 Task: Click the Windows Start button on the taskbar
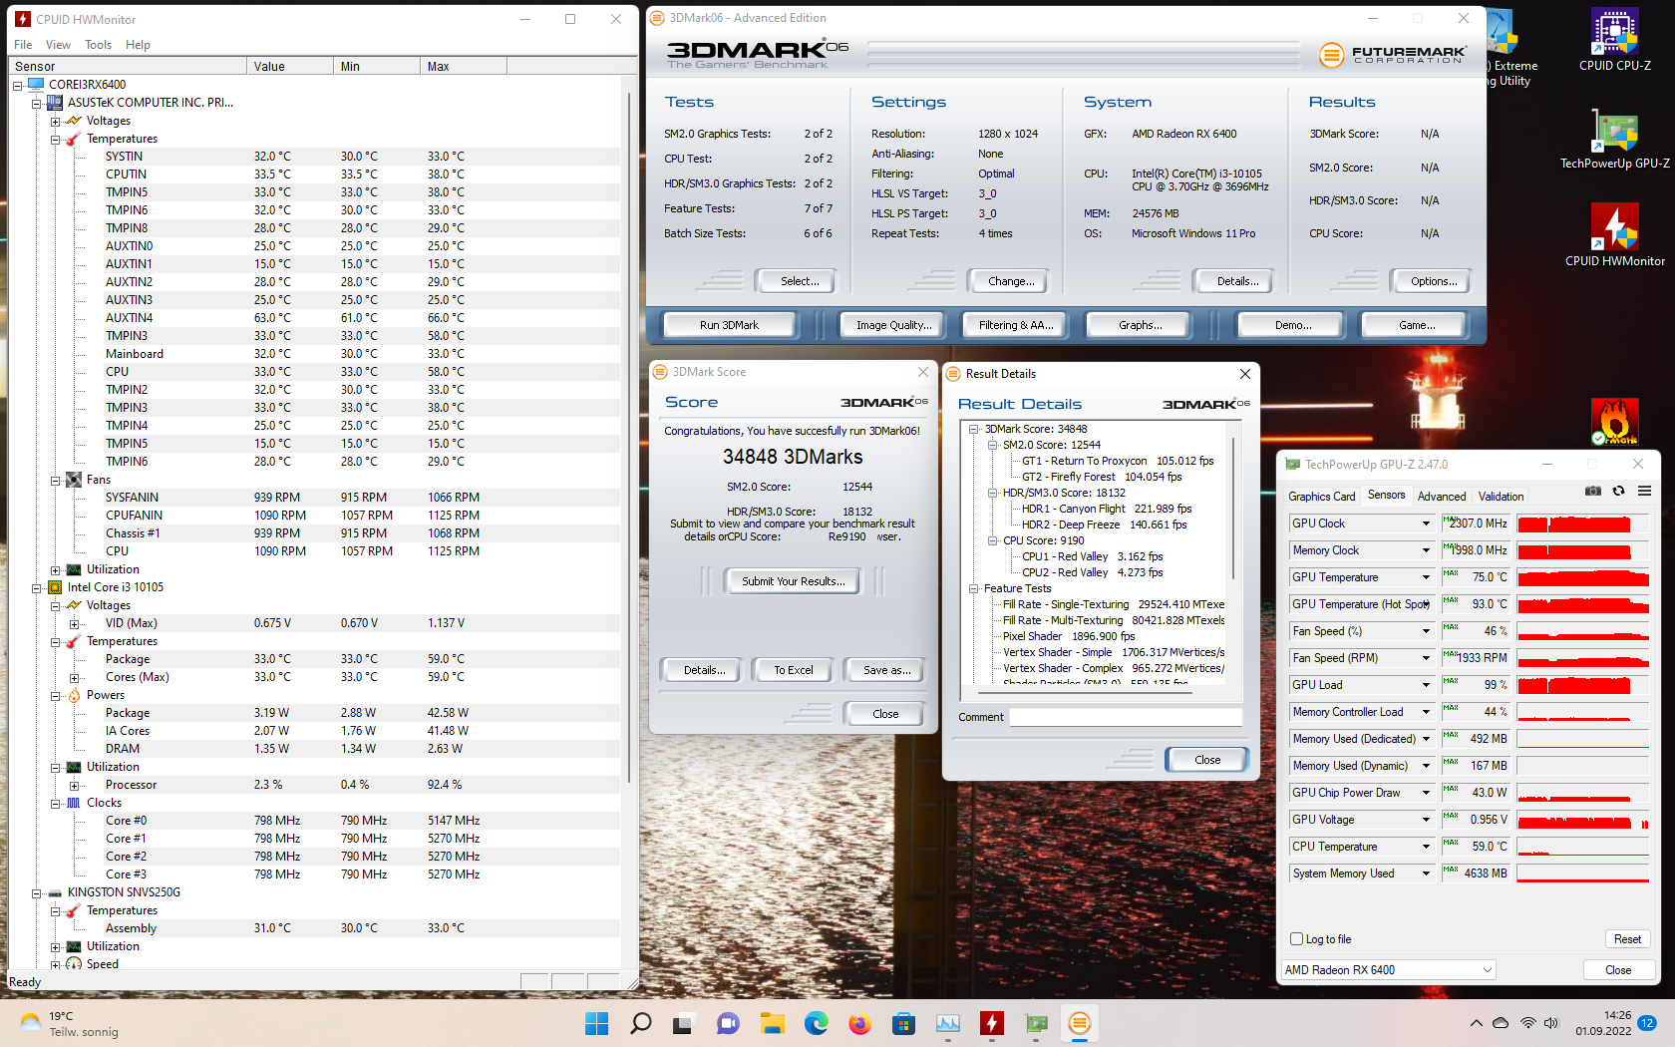point(596,1023)
